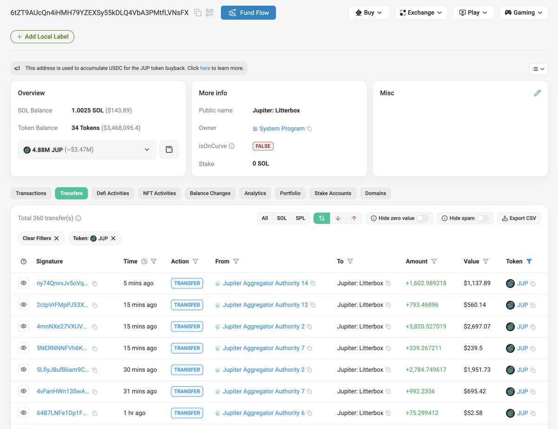Switch to the Defi Activities tab

click(113, 193)
